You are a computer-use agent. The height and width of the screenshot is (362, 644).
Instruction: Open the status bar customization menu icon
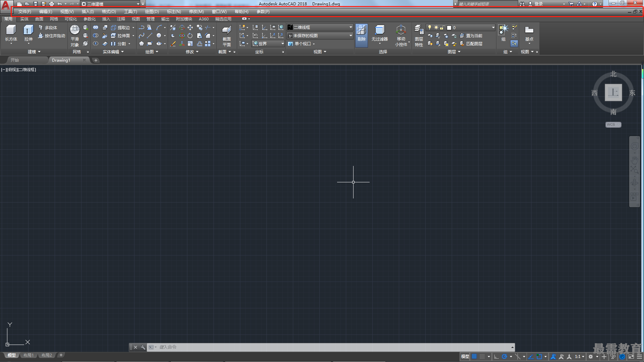(x=639, y=357)
